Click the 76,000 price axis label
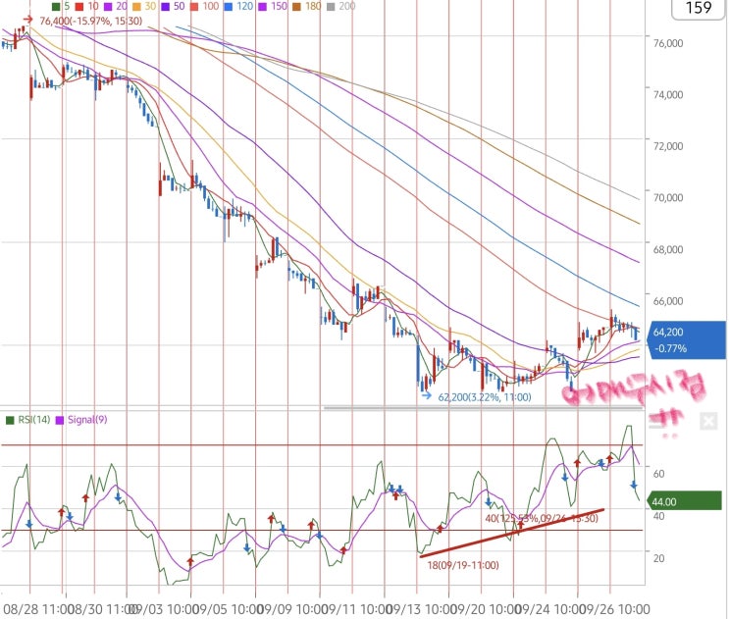This screenshot has width=729, height=619. click(668, 43)
